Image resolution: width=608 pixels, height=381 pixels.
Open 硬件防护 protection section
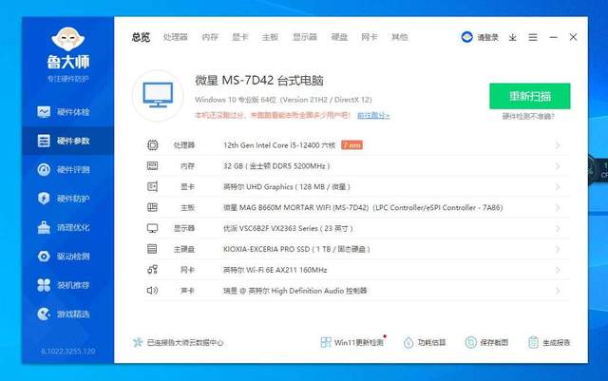67,199
